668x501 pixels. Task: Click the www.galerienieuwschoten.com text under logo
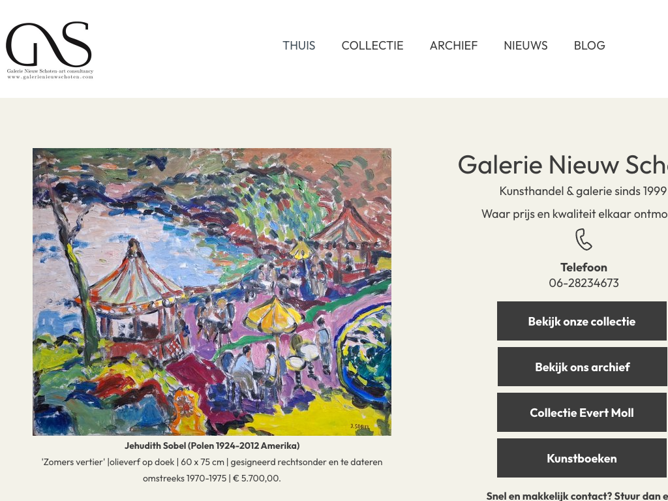pos(50,77)
